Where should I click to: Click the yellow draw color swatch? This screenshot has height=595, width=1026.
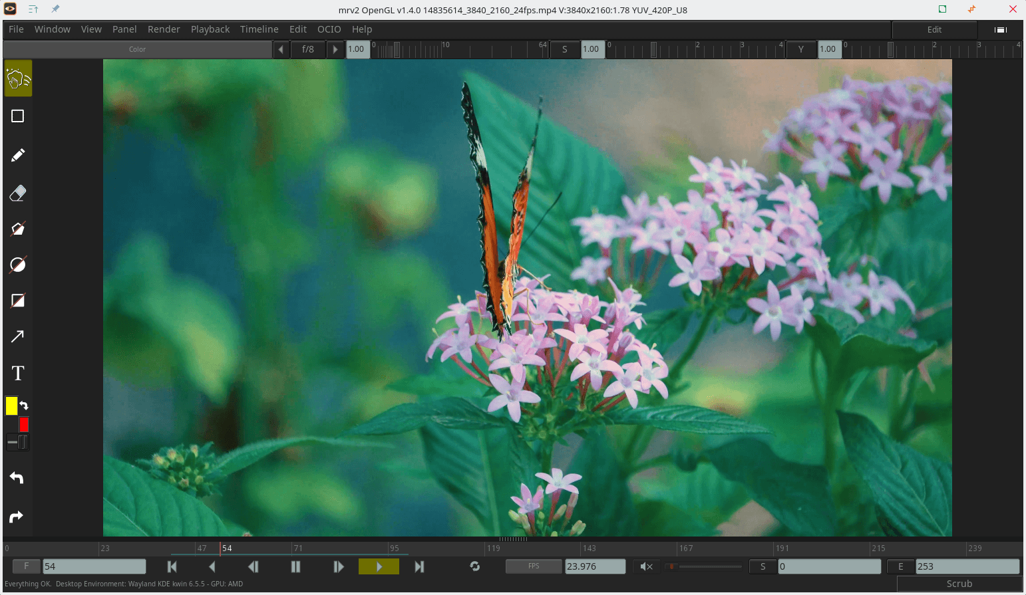[x=11, y=406]
